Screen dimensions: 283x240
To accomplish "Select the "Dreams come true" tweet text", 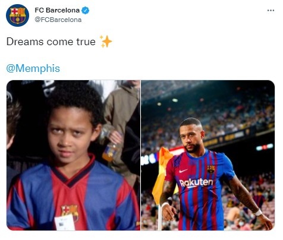I will point(51,42).
